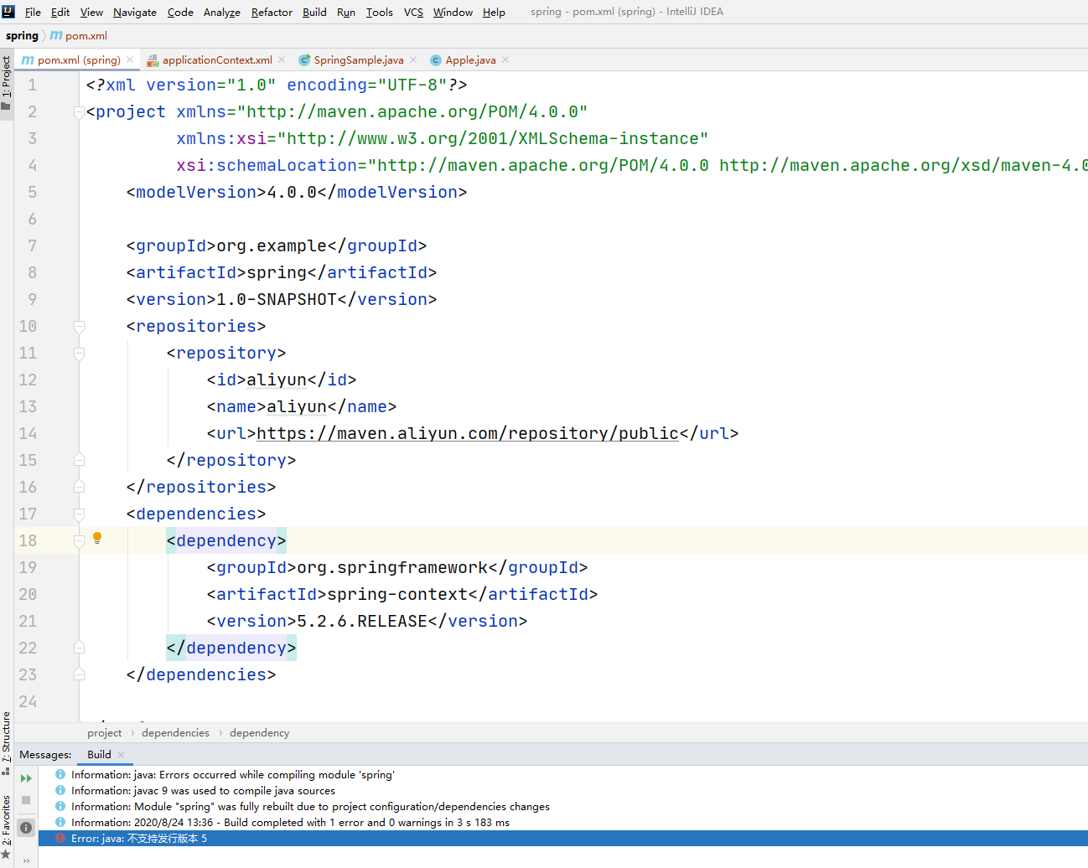Viewport: 1088px width, 868px height.
Task: Collapse the project tag fold on line 2
Action: pos(79,111)
